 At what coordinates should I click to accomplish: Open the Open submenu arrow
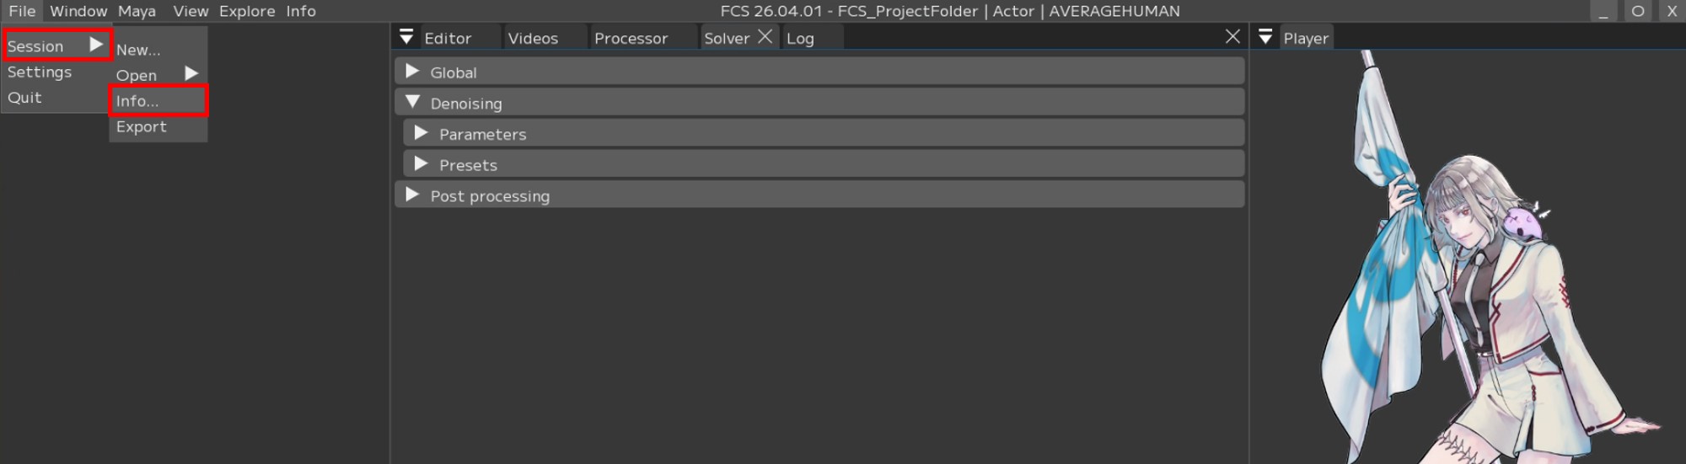coord(191,74)
